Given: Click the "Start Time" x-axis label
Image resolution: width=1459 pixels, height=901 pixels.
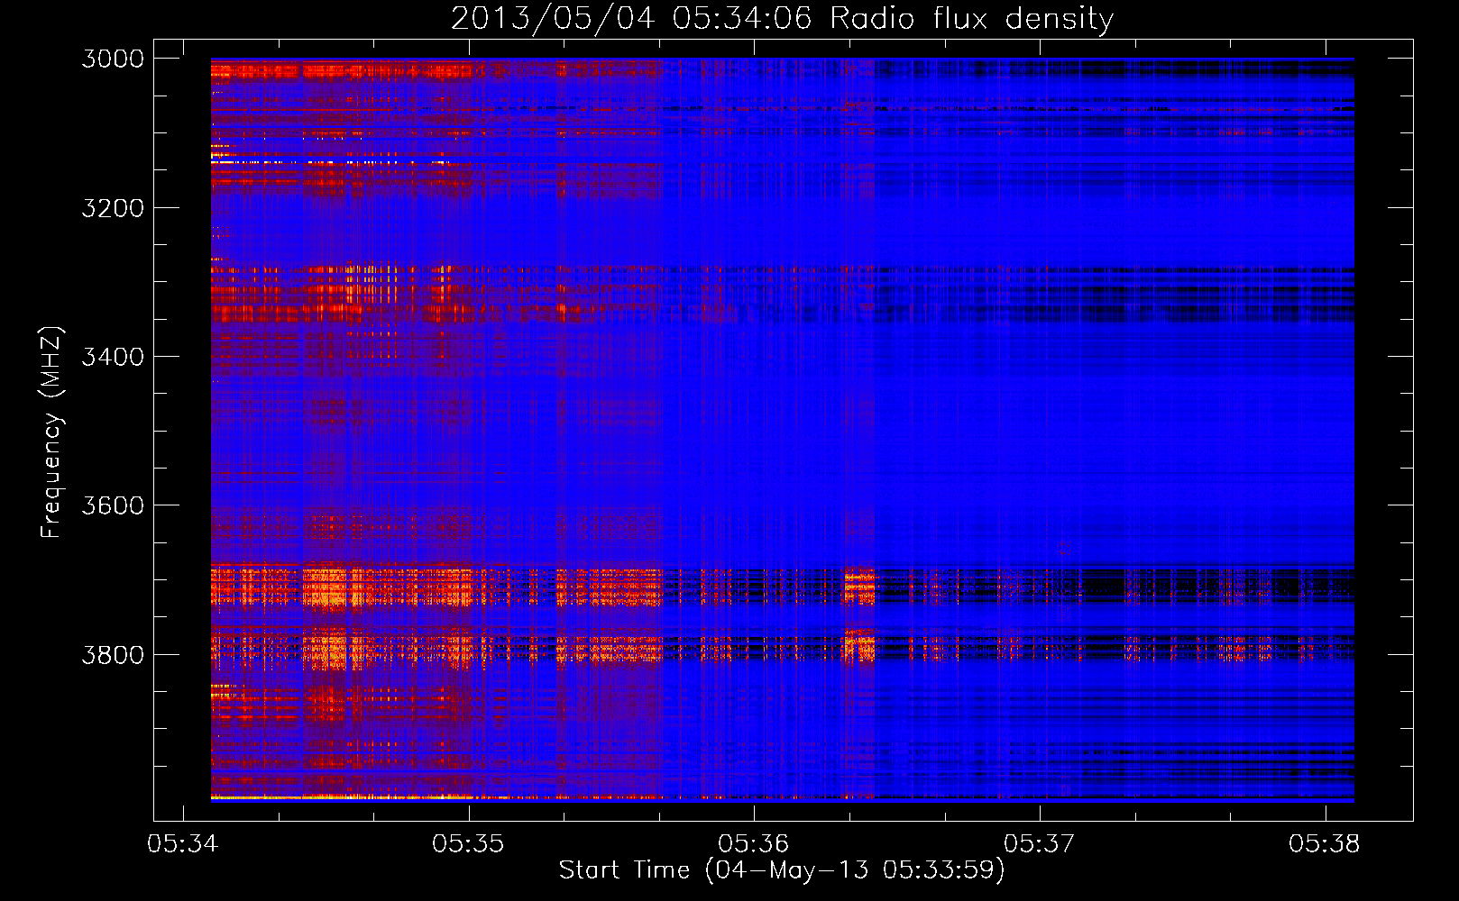Looking at the screenshot, I should (781, 870).
